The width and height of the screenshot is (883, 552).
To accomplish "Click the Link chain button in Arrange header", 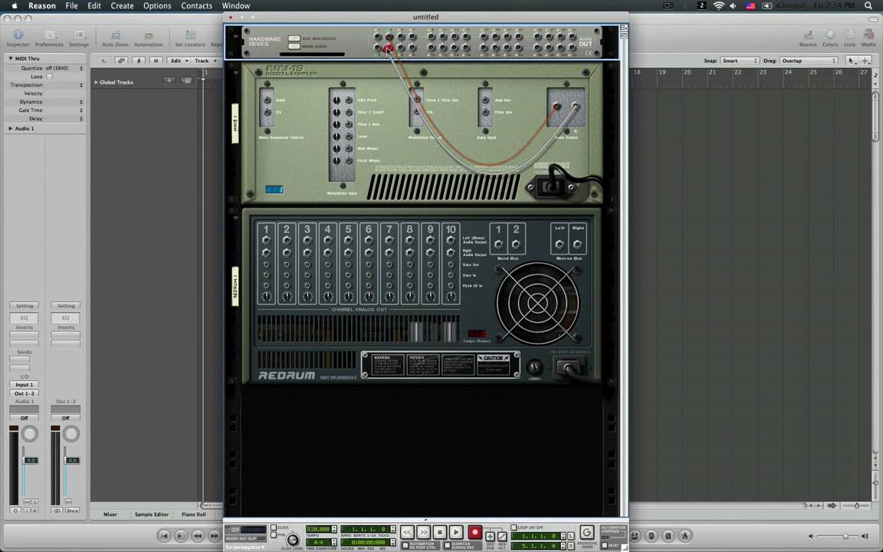I will [121, 61].
